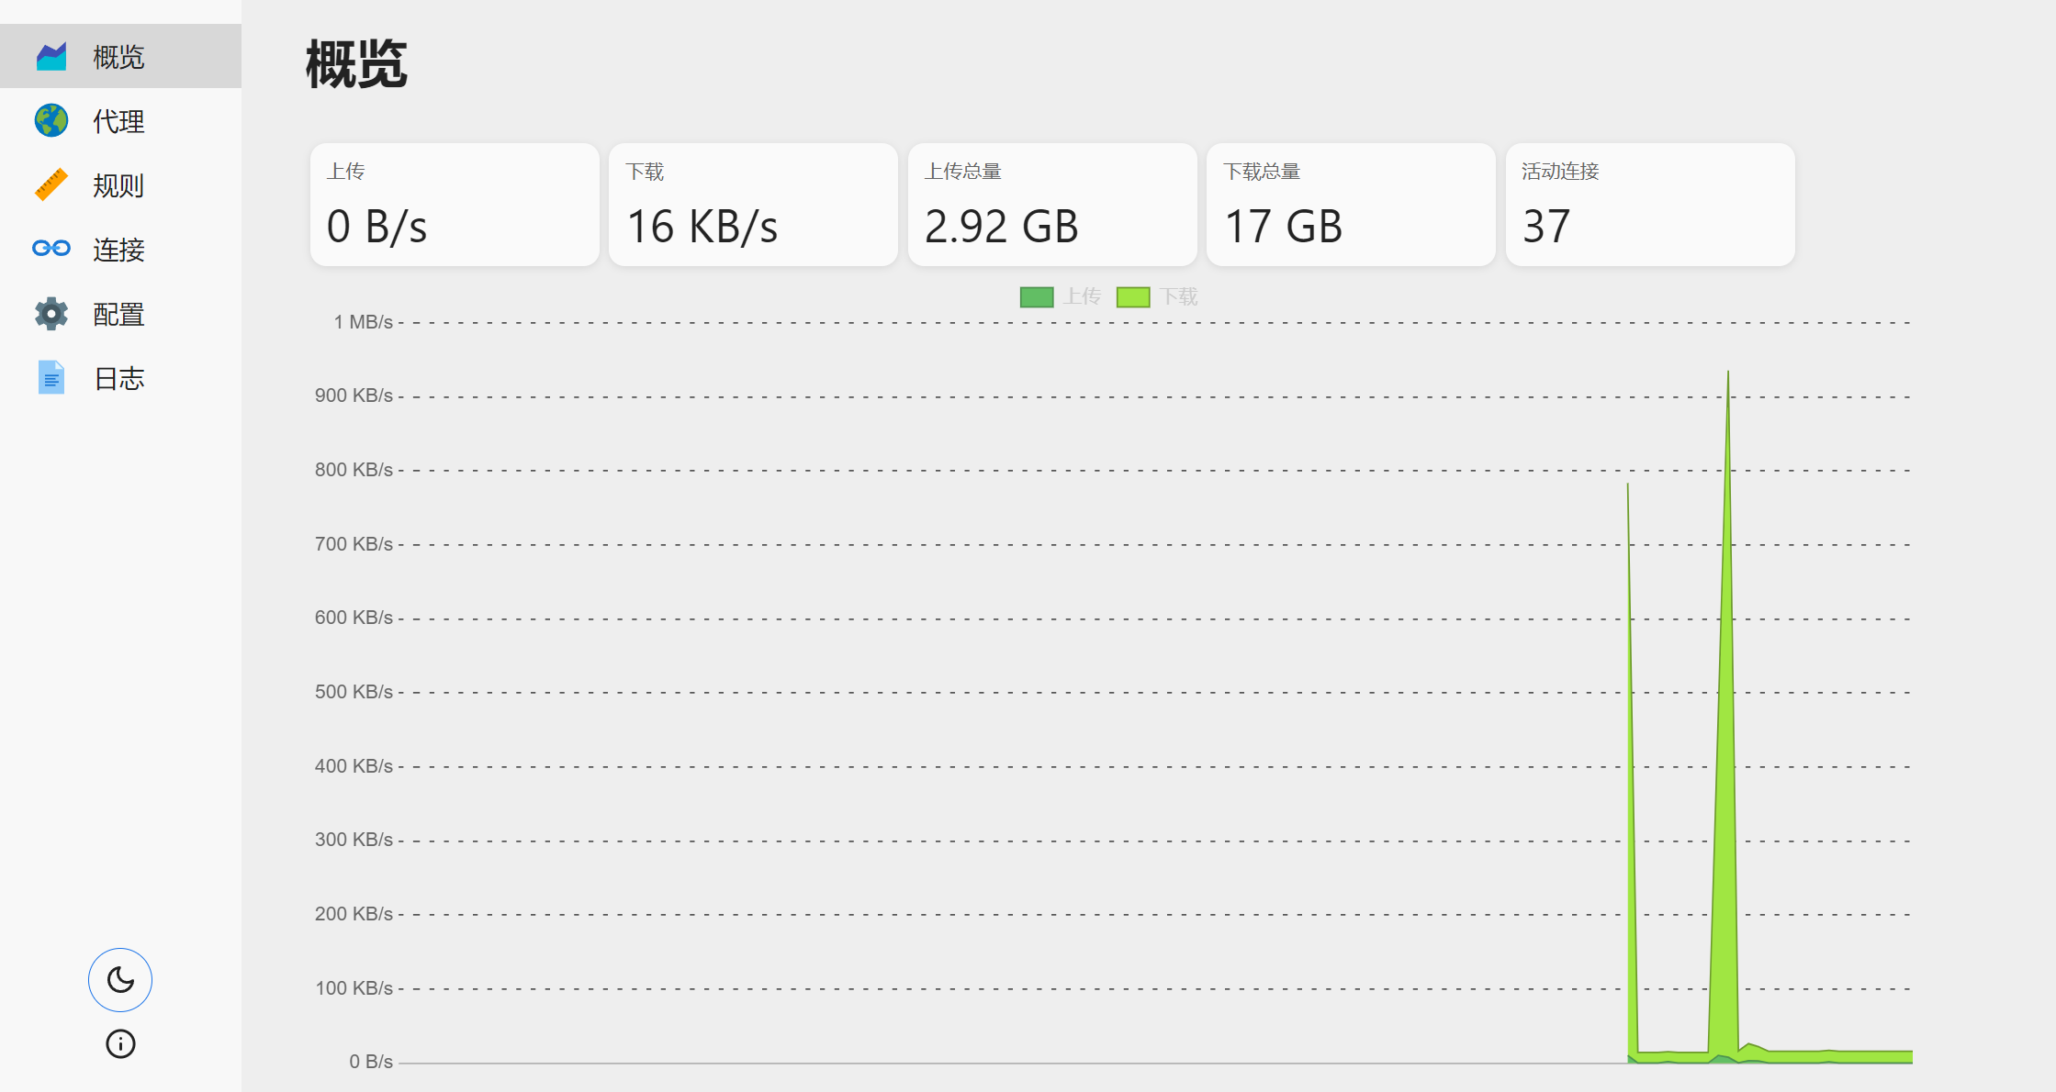Click the 下载总量 card showing 17 GB
Screen dimensions: 2056x1092
1351,205
